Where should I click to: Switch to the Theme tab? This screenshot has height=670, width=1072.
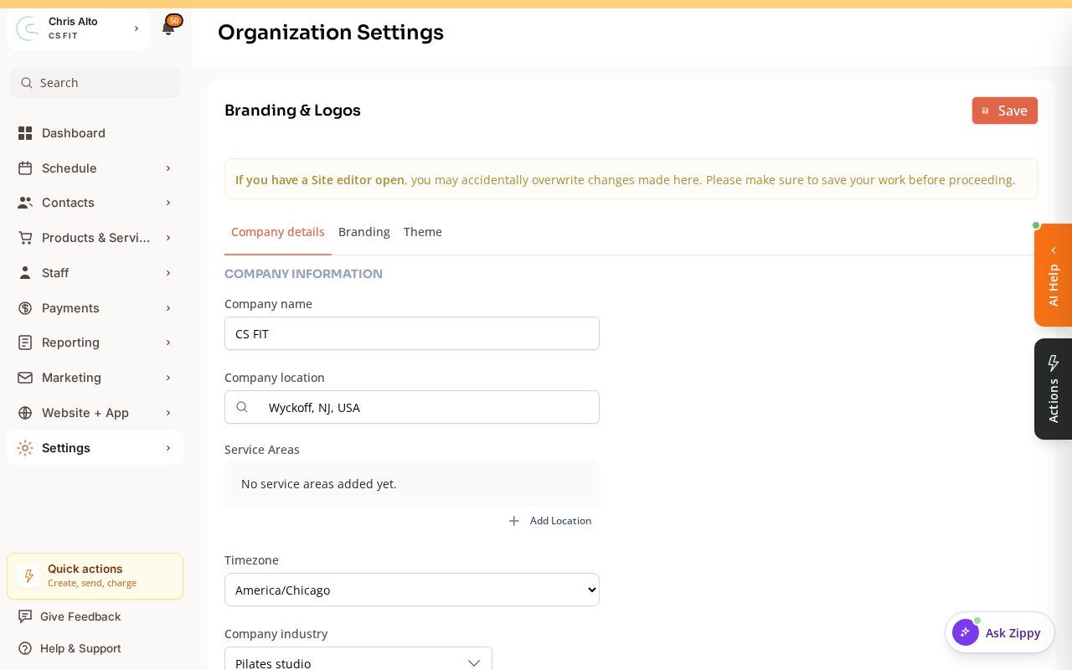pyautogui.click(x=423, y=232)
